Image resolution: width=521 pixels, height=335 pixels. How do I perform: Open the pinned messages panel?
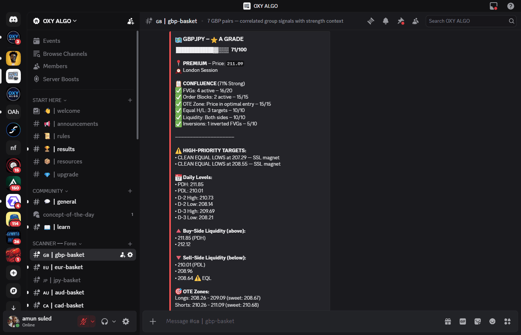click(401, 21)
